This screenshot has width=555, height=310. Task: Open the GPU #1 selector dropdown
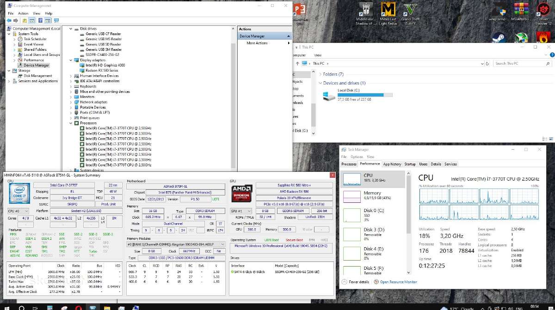coord(241,211)
